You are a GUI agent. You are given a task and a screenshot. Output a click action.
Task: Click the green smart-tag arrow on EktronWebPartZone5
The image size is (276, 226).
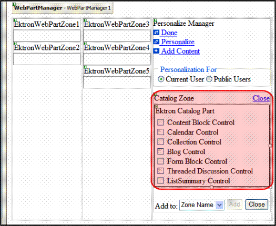coord(85,67)
